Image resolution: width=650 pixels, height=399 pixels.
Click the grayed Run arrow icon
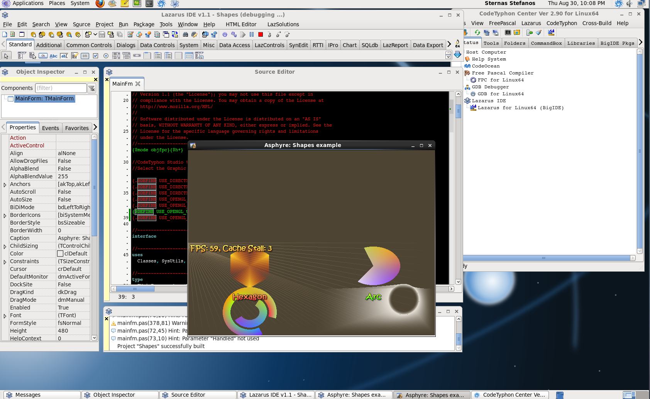tap(243, 34)
